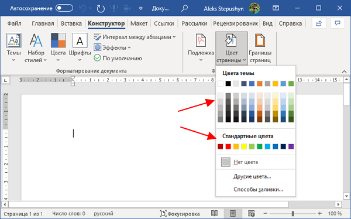The height and width of the screenshot is (219, 351).
Task: Switch to the Справка tab
Action: point(290,23)
